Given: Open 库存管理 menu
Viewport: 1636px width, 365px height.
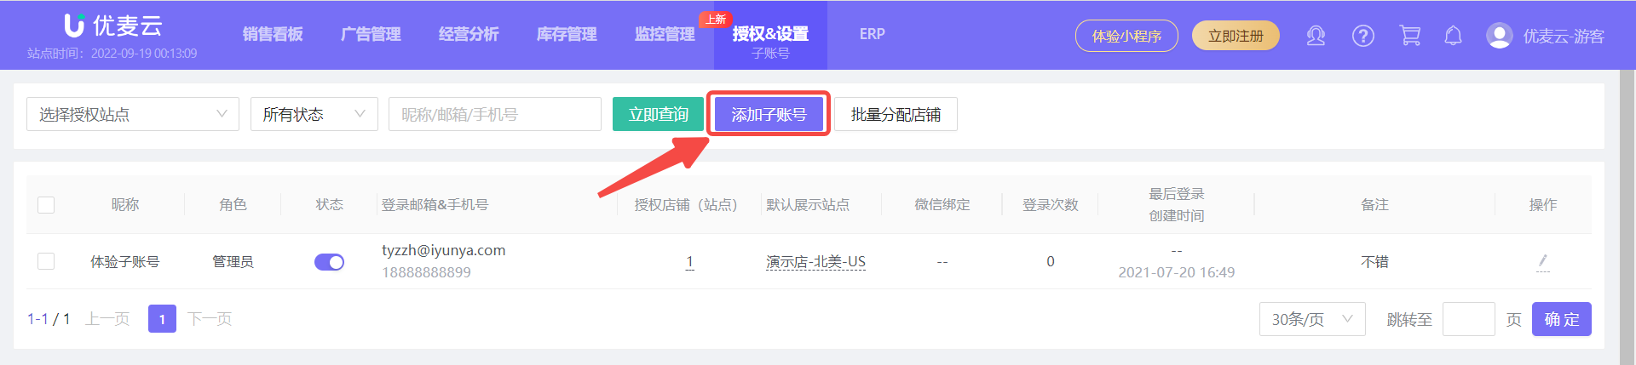Looking at the screenshot, I should click(567, 34).
